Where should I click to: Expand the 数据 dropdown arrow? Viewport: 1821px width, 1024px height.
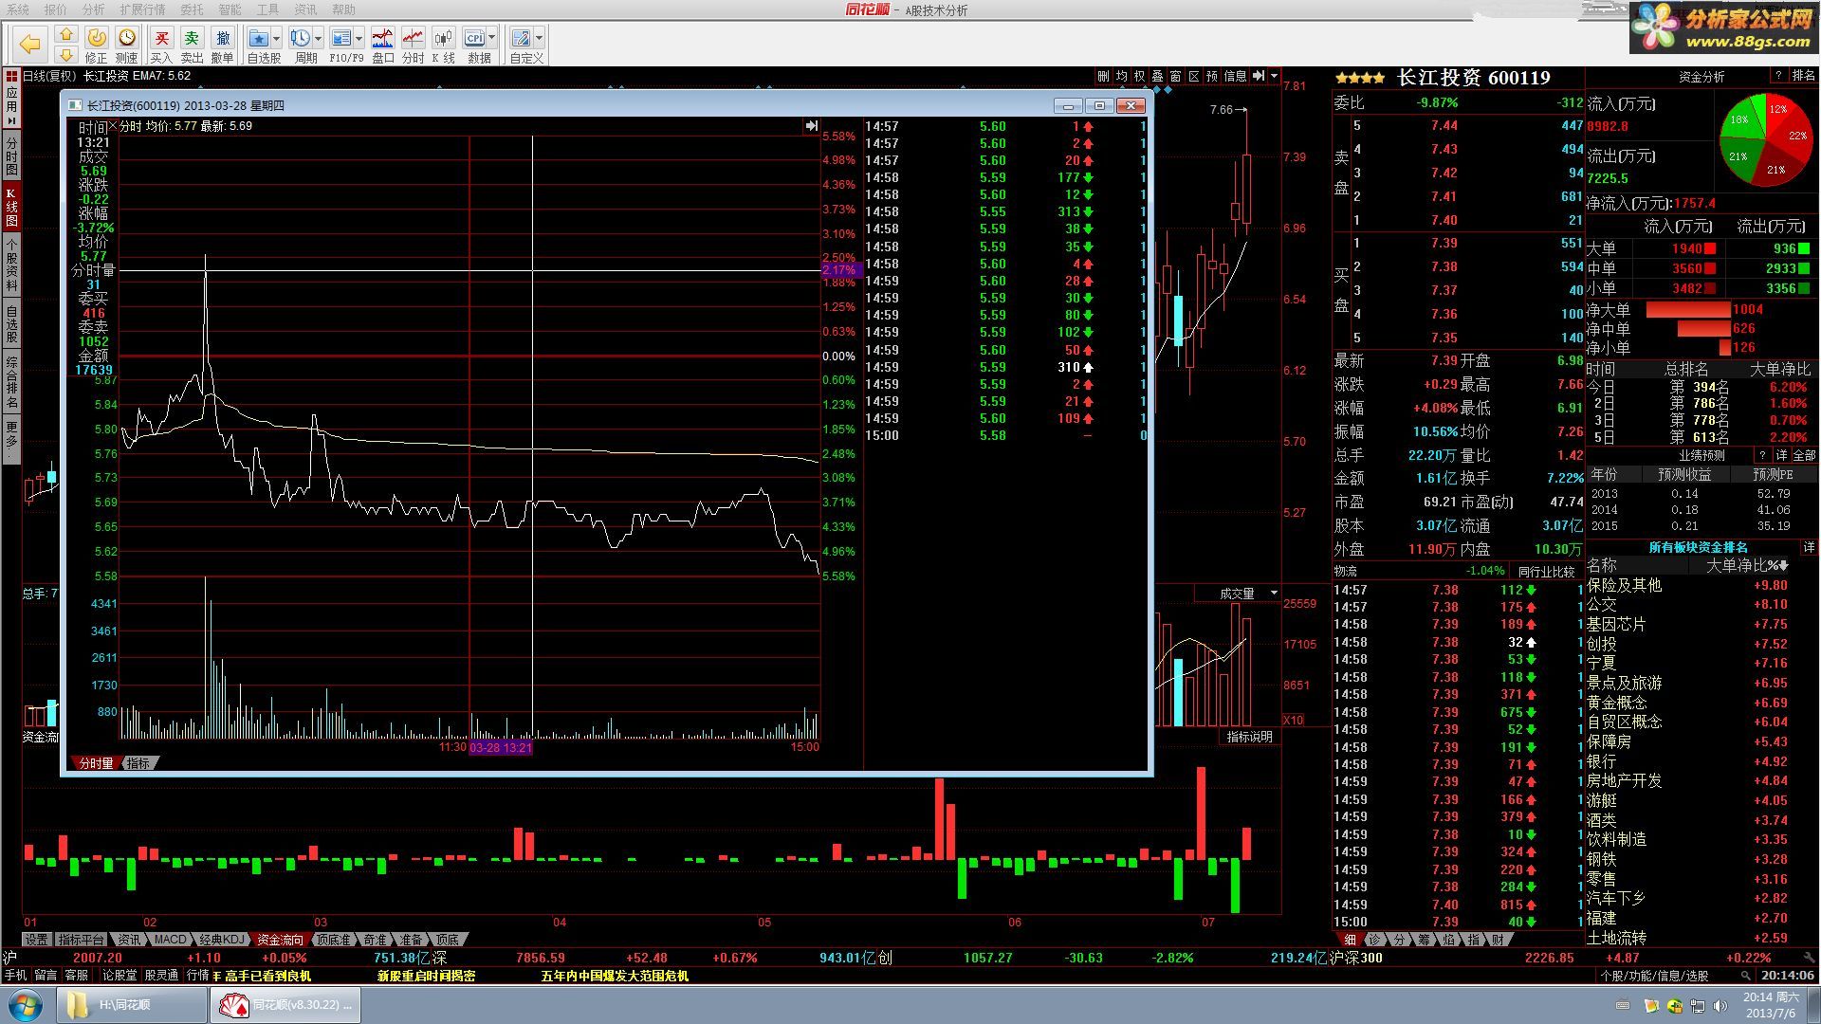(x=492, y=38)
